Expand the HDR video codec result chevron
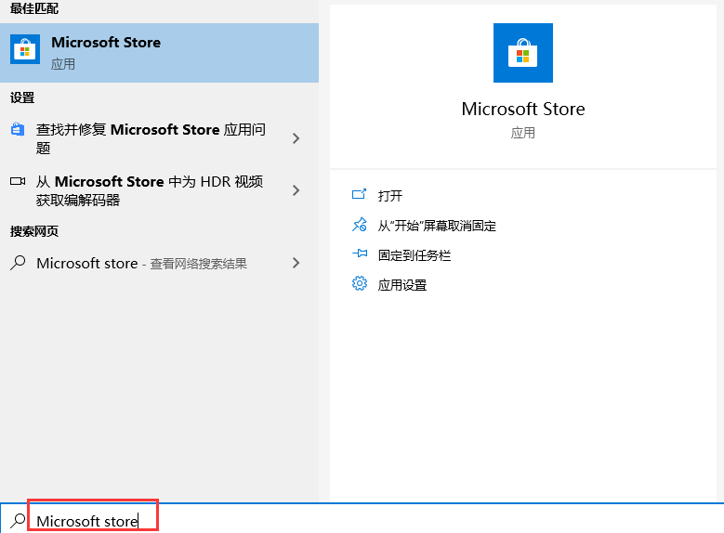 [x=296, y=190]
